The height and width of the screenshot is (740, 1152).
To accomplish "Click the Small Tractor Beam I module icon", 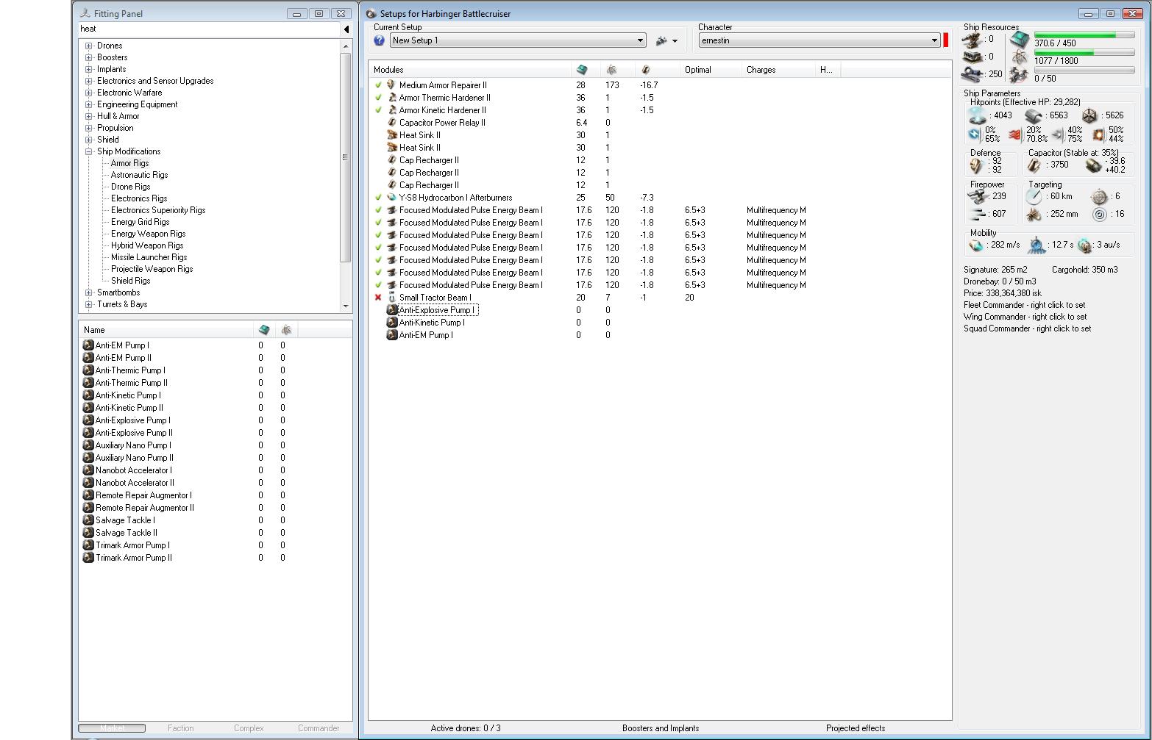I will pos(392,298).
